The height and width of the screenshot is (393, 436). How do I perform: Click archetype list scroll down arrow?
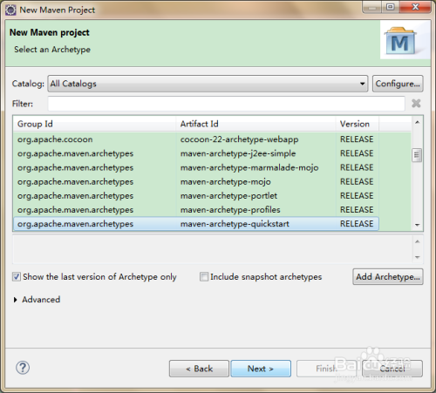pos(417,225)
